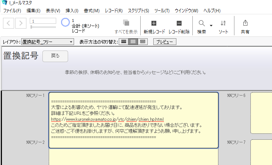Open the ツール(T) menu
Screen dimensions: 272x165
point(162,11)
